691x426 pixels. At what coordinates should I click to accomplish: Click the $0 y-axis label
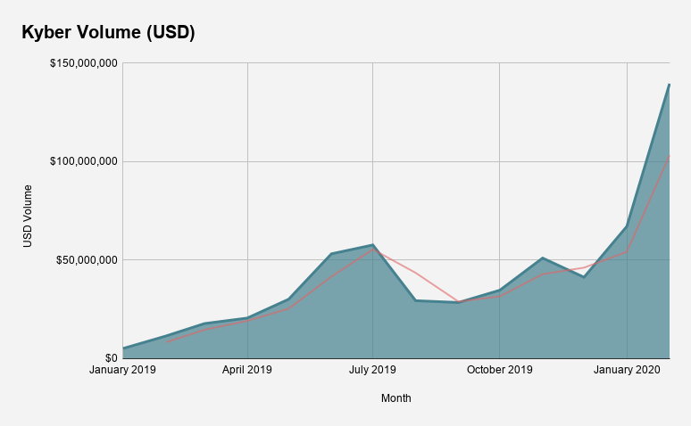pyautogui.click(x=112, y=358)
